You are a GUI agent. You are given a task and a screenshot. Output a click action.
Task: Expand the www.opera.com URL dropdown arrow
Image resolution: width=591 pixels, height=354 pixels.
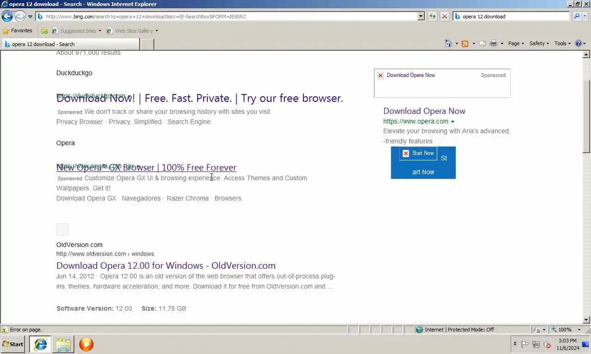[452, 122]
